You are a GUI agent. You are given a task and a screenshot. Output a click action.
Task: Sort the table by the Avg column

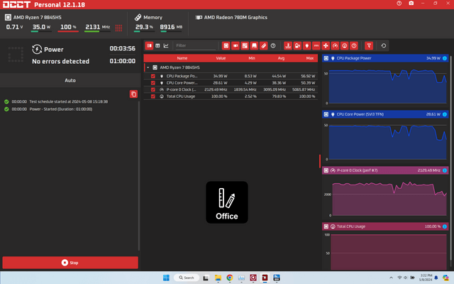pyautogui.click(x=281, y=58)
